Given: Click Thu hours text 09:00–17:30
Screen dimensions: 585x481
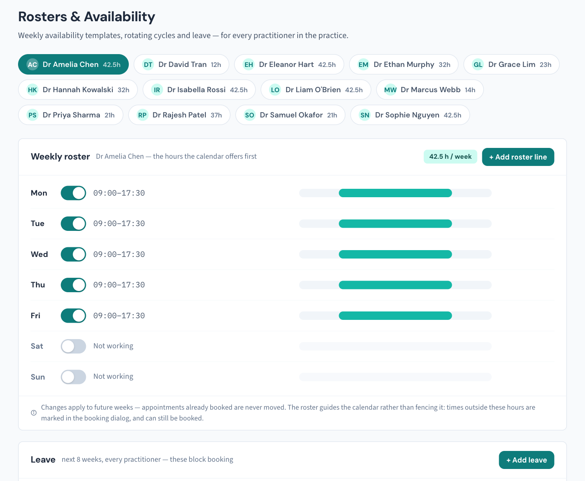Looking at the screenshot, I should (x=119, y=285).
